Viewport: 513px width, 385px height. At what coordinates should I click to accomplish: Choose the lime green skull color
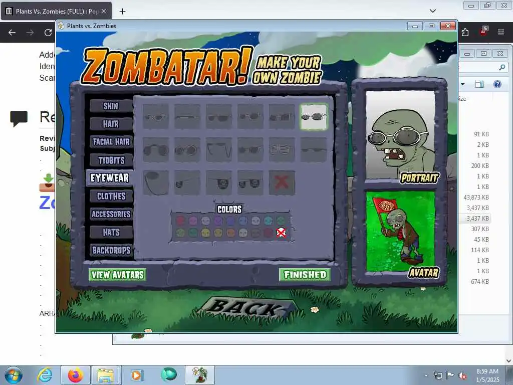180,233
